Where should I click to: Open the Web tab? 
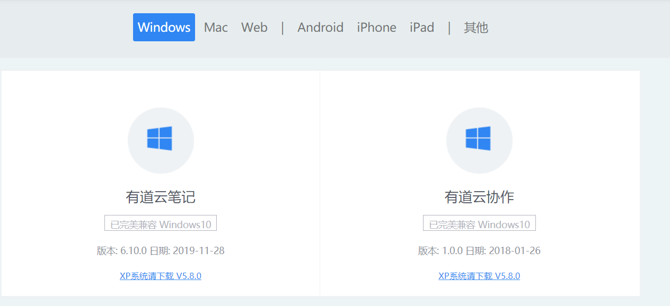tap(254, 27)
